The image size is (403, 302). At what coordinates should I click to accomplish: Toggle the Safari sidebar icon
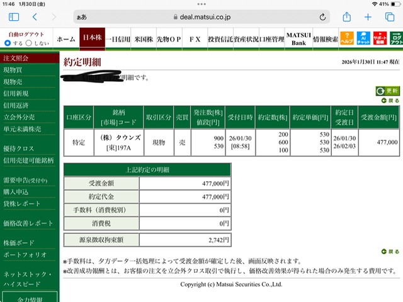[14, 17]
